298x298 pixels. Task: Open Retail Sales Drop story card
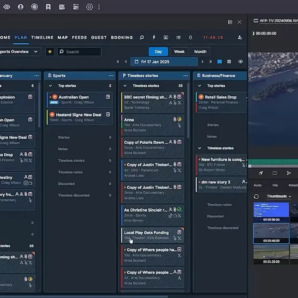pos(222,102)
